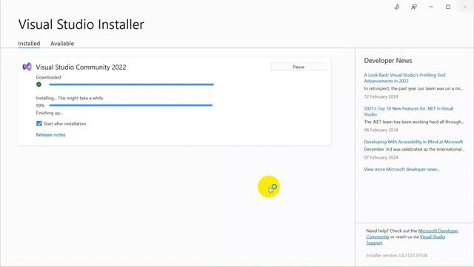Click the 99% install percentage text

[x=40, y=105]
